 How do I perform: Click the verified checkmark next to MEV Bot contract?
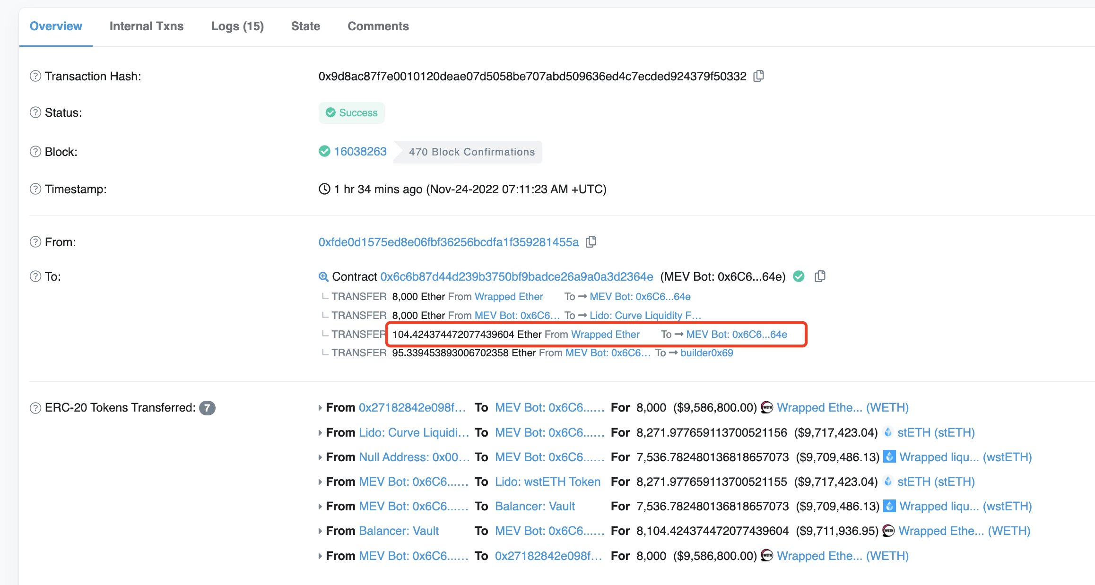point(799,277)
